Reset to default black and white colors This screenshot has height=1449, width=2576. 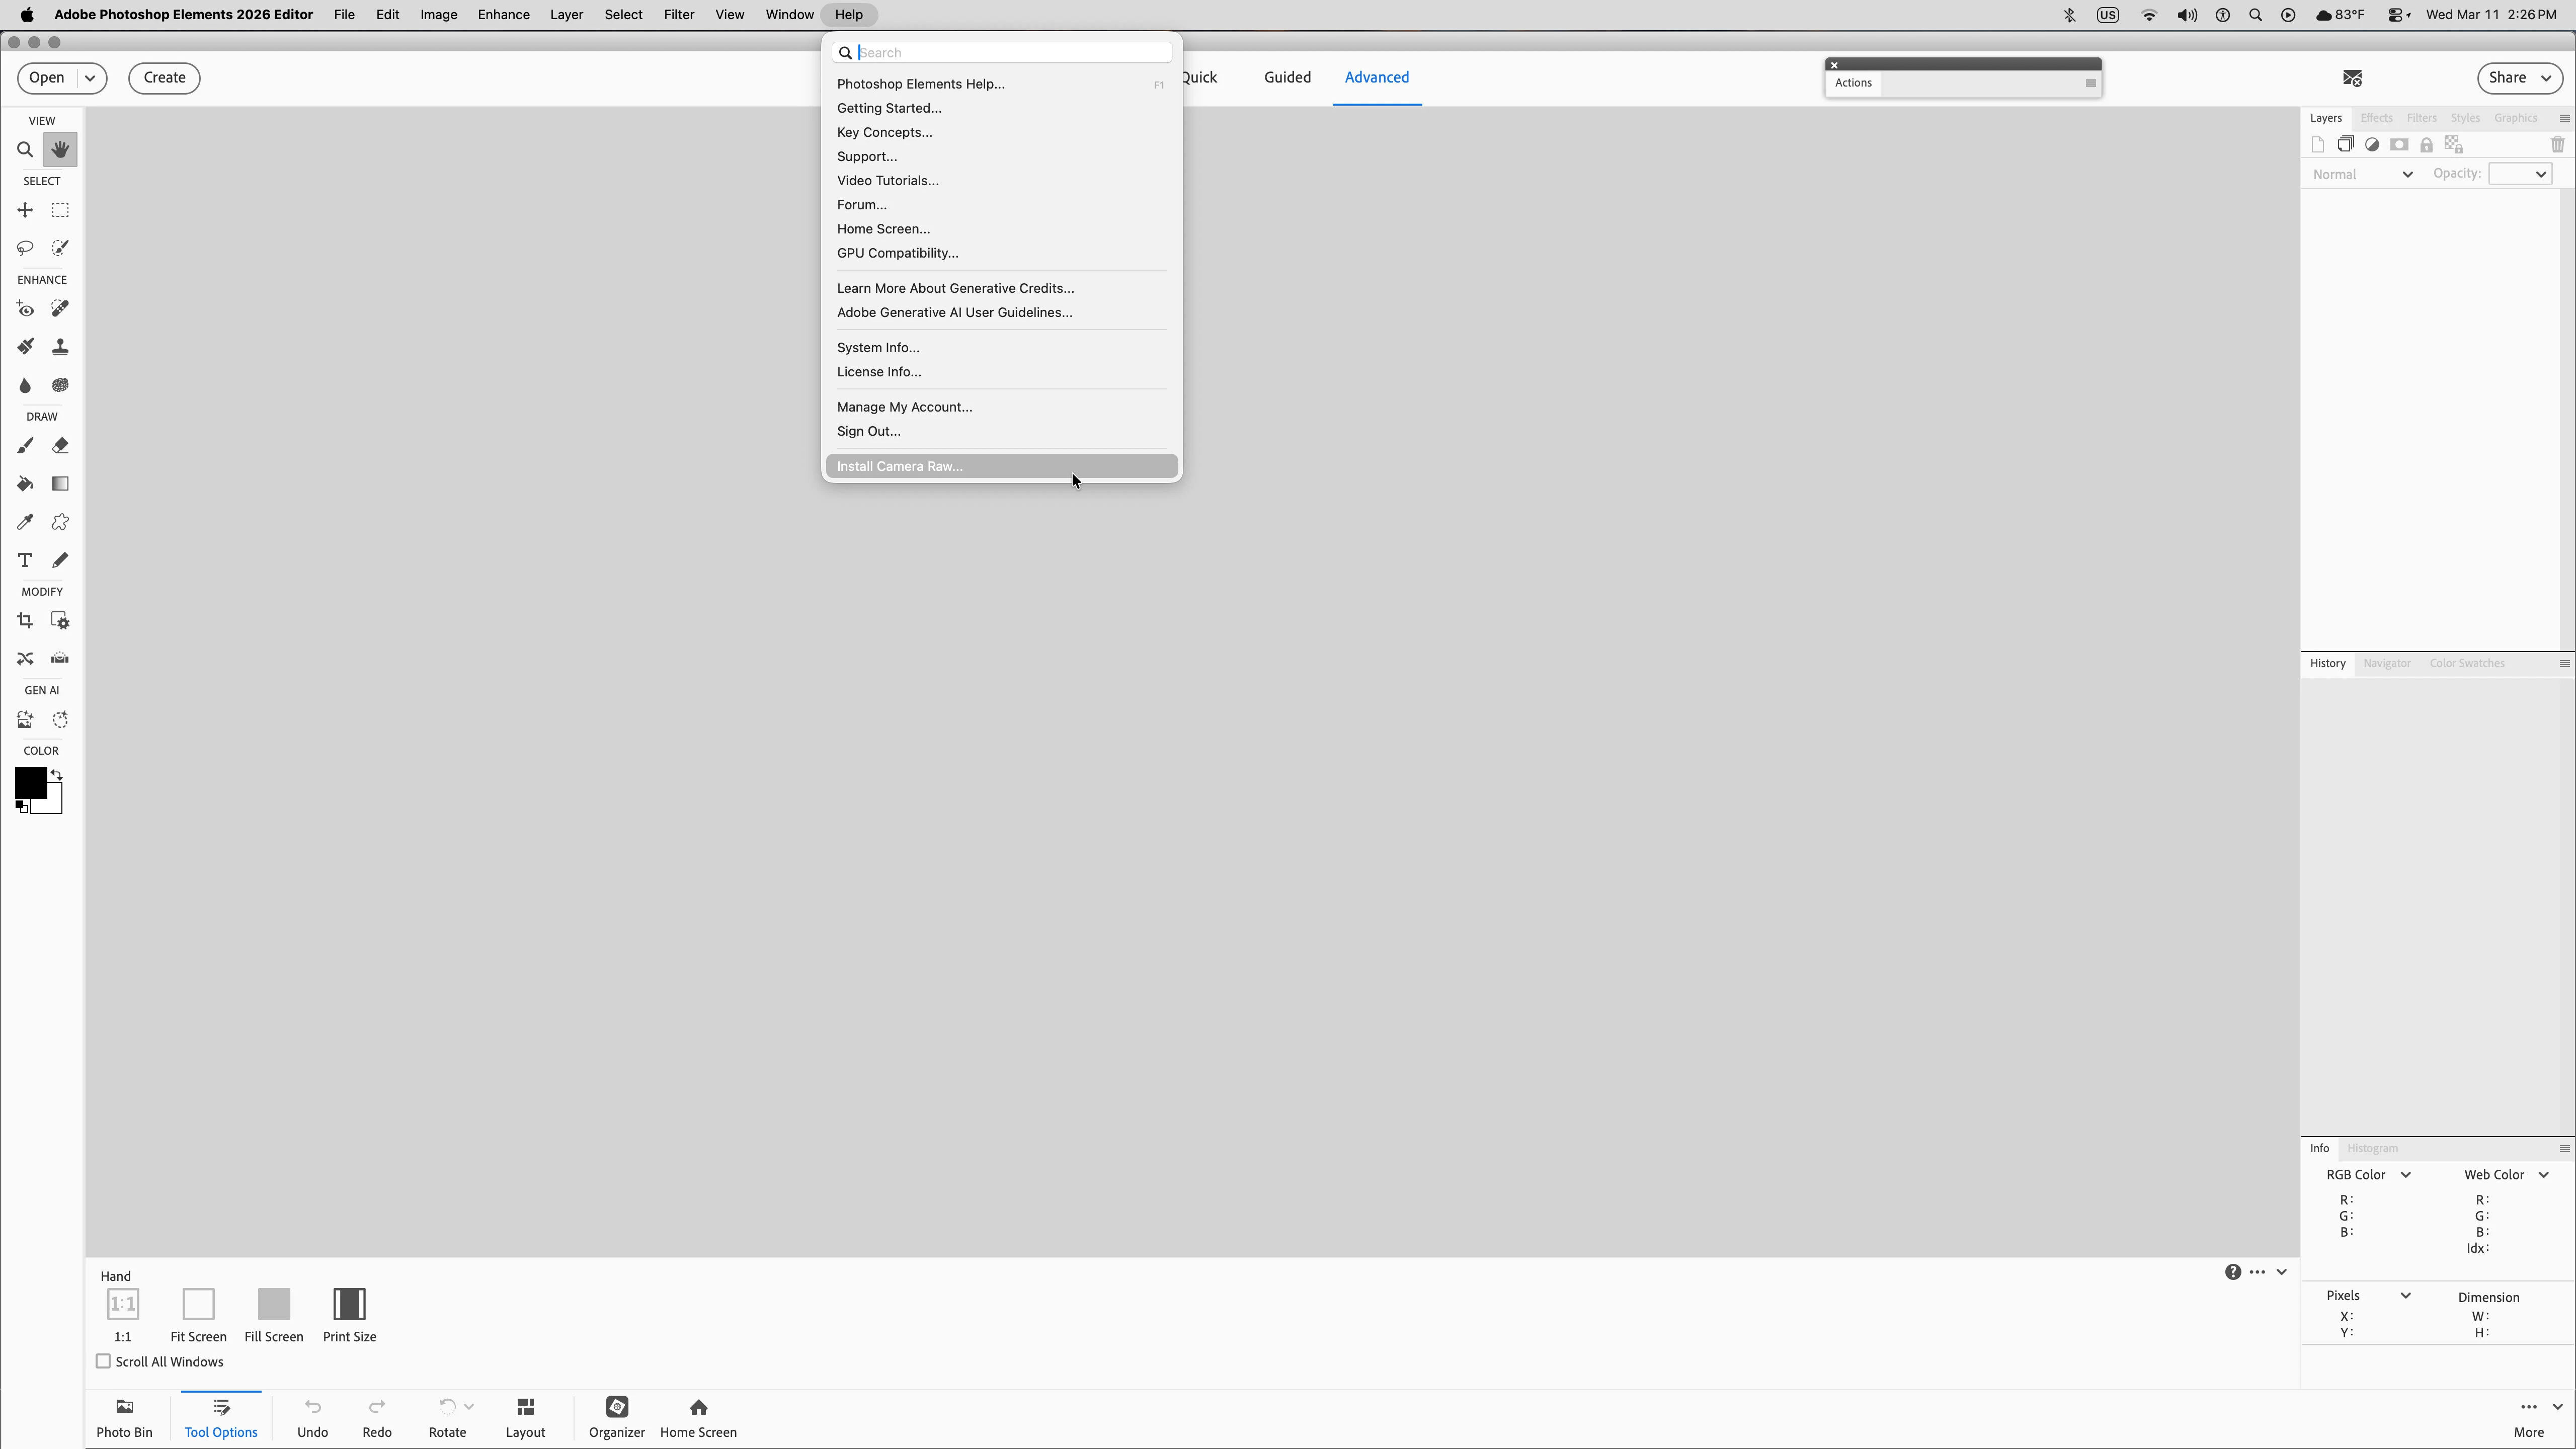pos(21,807)
